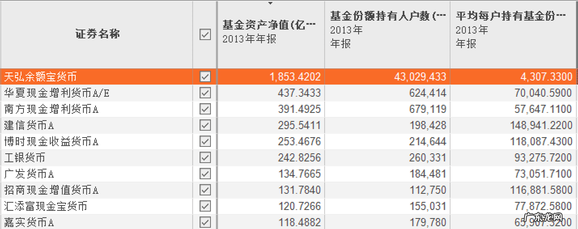
Task: Toggle checkbox for 建信货币A
Action: coord(205,125)
